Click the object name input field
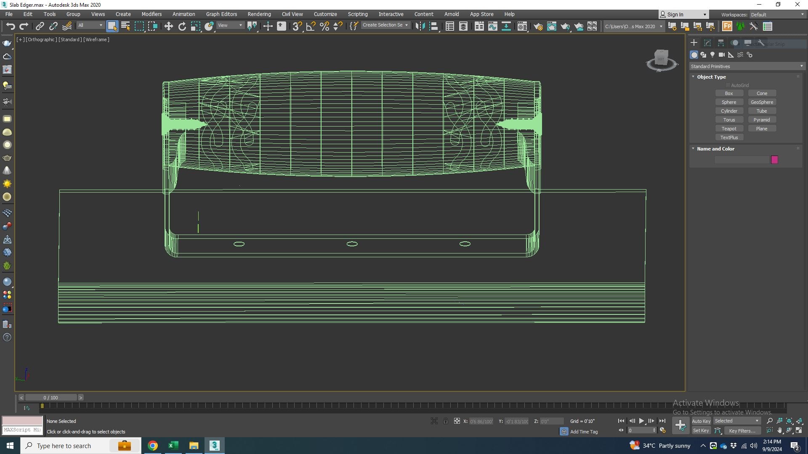 tap(742, 160)
